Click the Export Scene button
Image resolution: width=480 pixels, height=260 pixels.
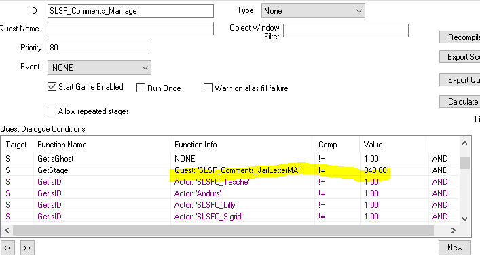point(460,57)
